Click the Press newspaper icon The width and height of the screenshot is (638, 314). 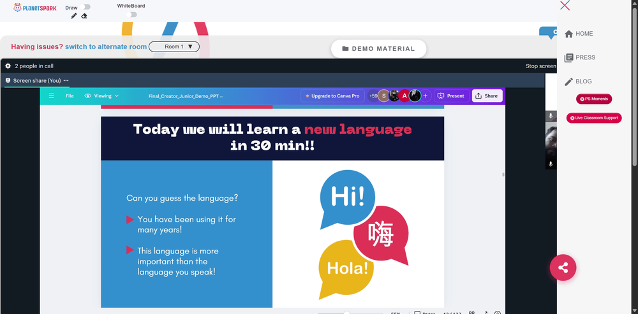[569, 58]
